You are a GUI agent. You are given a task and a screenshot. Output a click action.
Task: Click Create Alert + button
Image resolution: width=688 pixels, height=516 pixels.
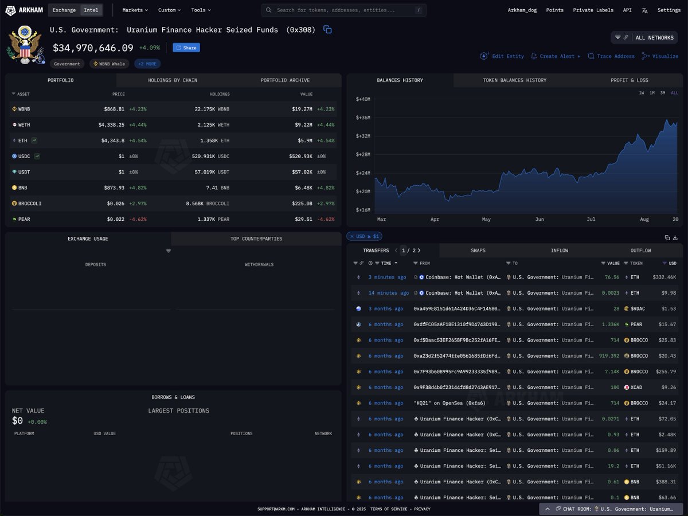(556, 56)
